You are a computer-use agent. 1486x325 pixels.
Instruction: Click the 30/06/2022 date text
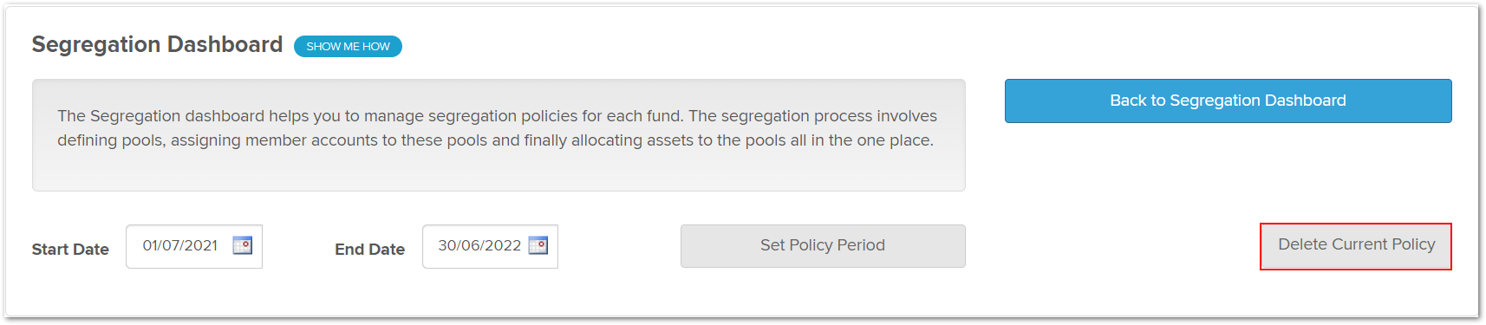pos(479,245)
